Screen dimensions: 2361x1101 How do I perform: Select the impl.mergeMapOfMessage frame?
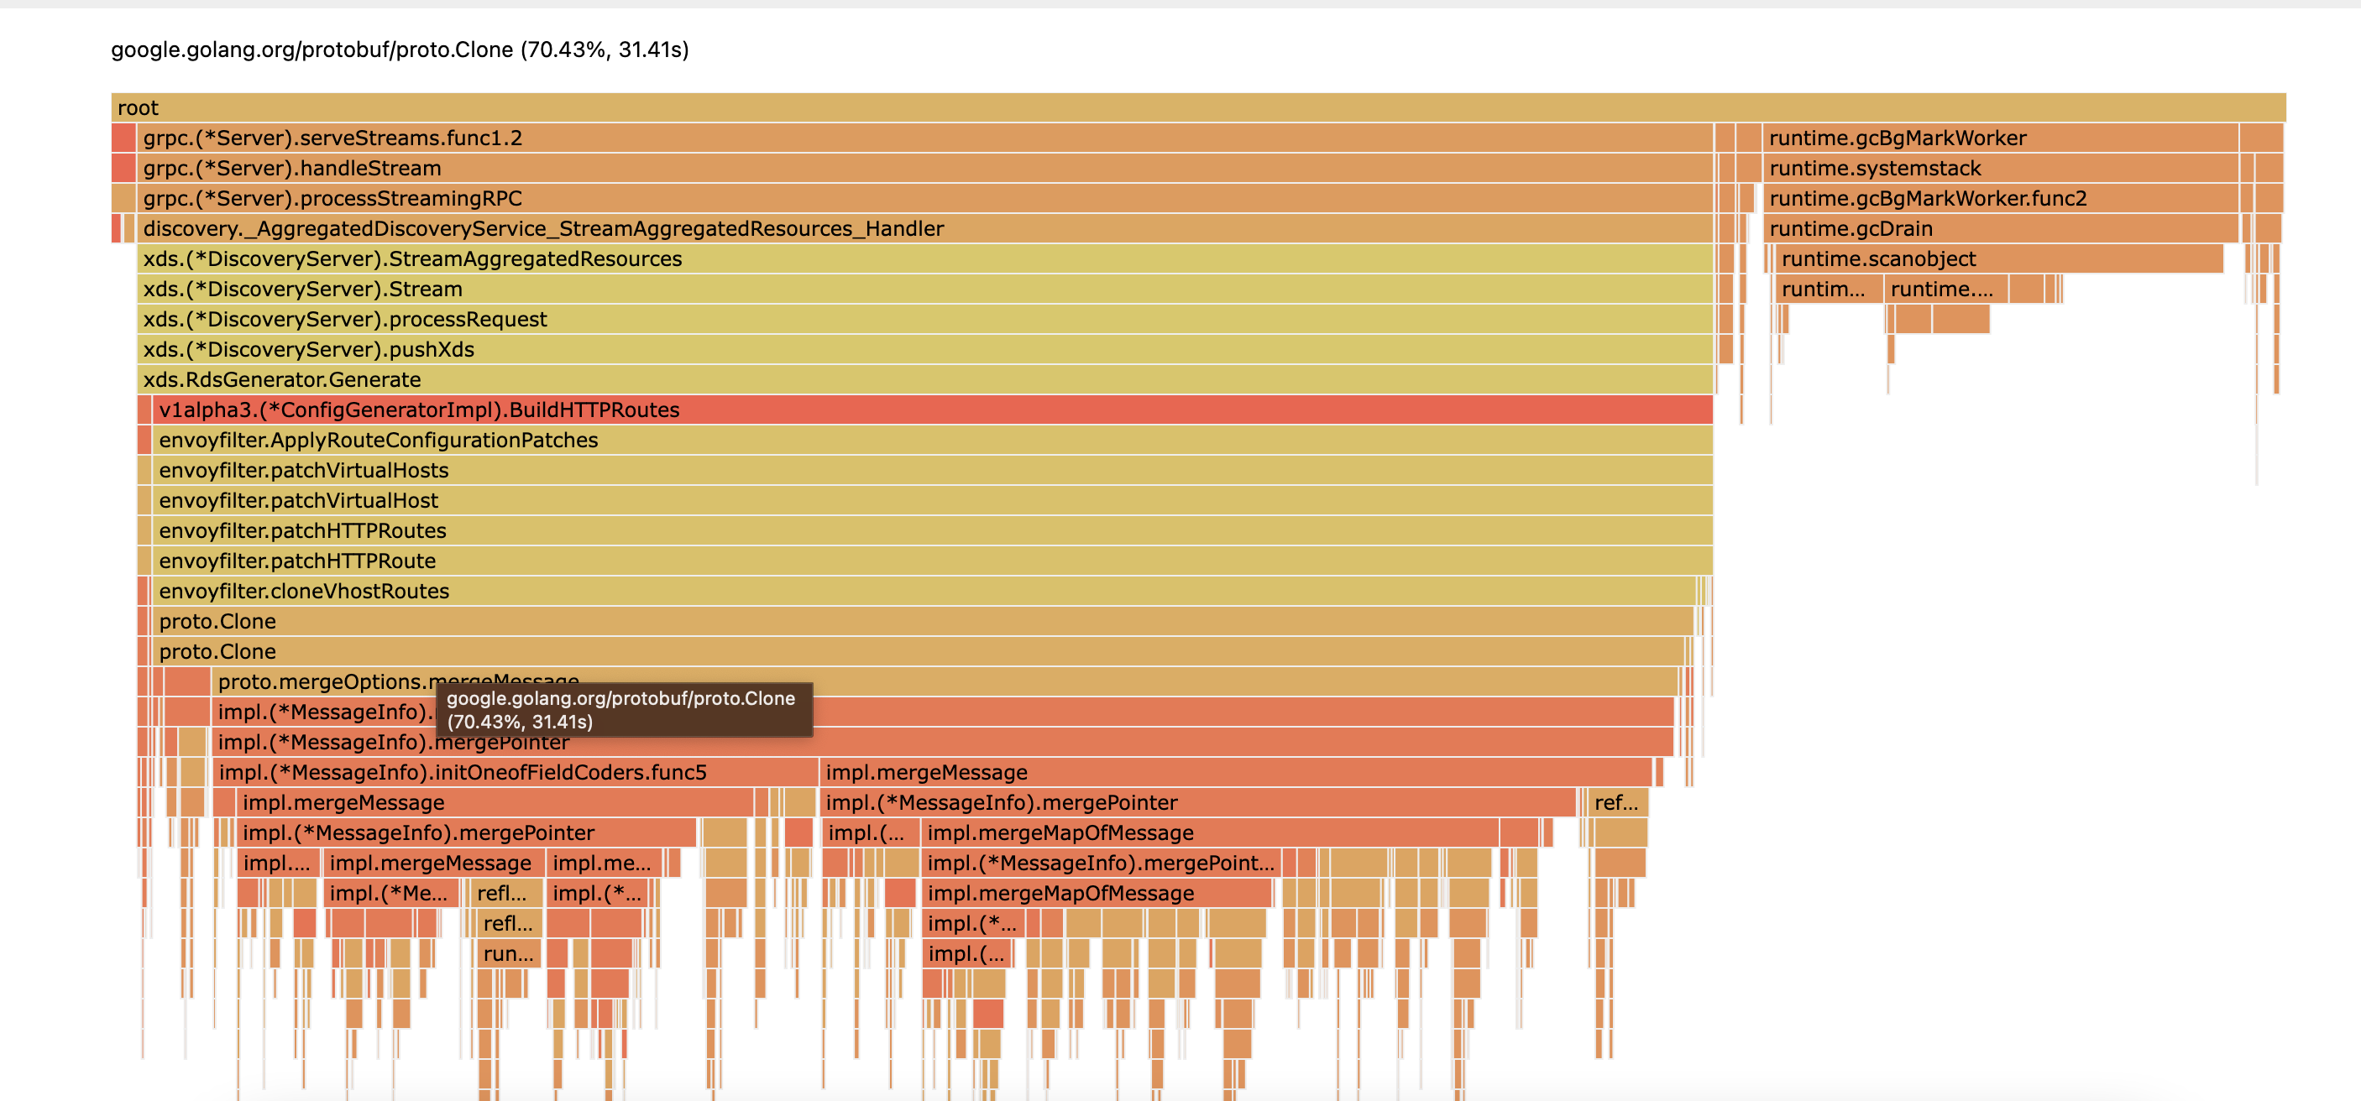tap(1059, 832)
